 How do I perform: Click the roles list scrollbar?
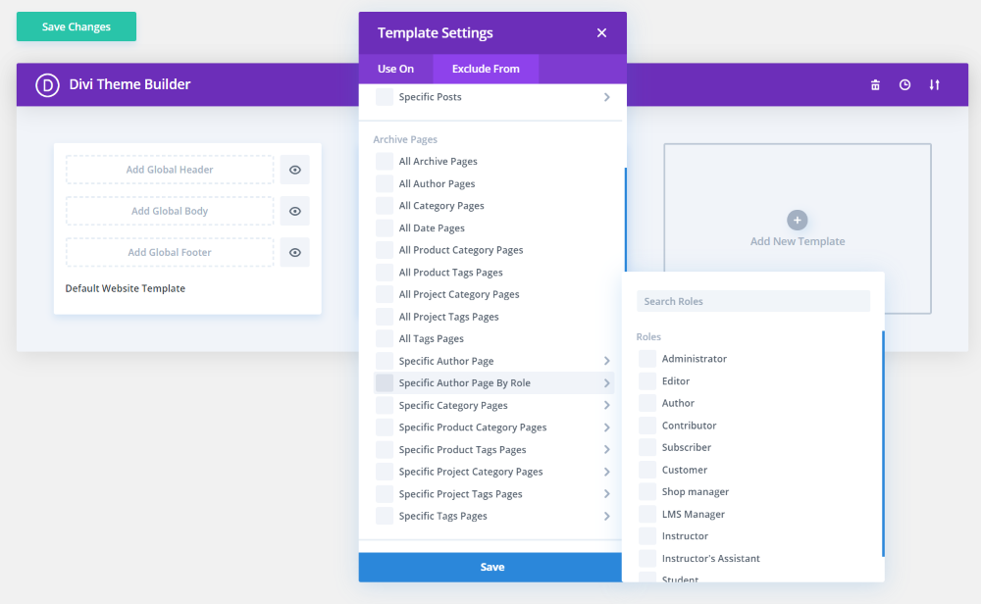tap(884, 444)
